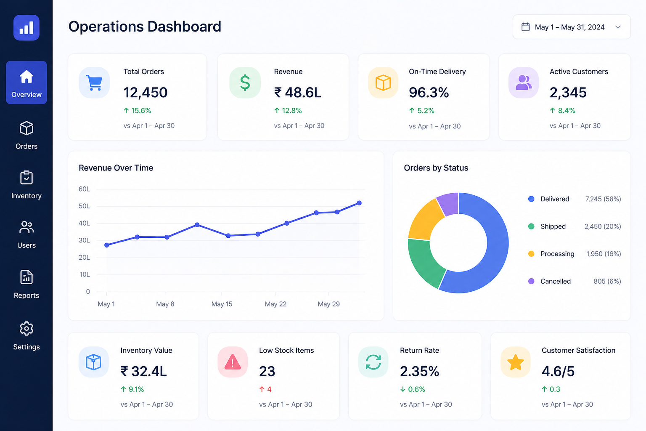Go to the Orders menu label
The image size is (646, 431).
(x=26, y=146)
